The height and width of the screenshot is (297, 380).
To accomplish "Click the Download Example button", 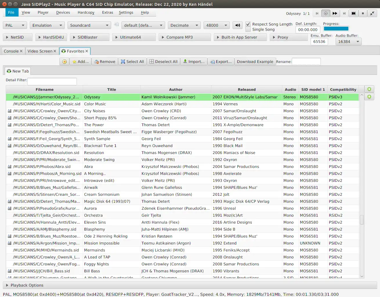I will click(255, 61).
